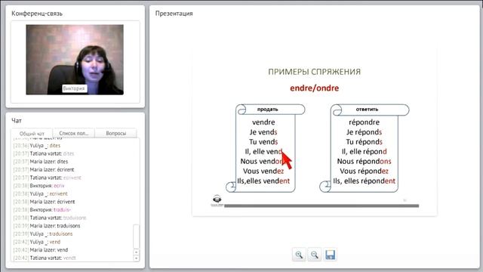This screenshot has width=483, height=272.
Task: Select chat message 'Maria lazer: écrivent'
Action: [x=44, y=202]
